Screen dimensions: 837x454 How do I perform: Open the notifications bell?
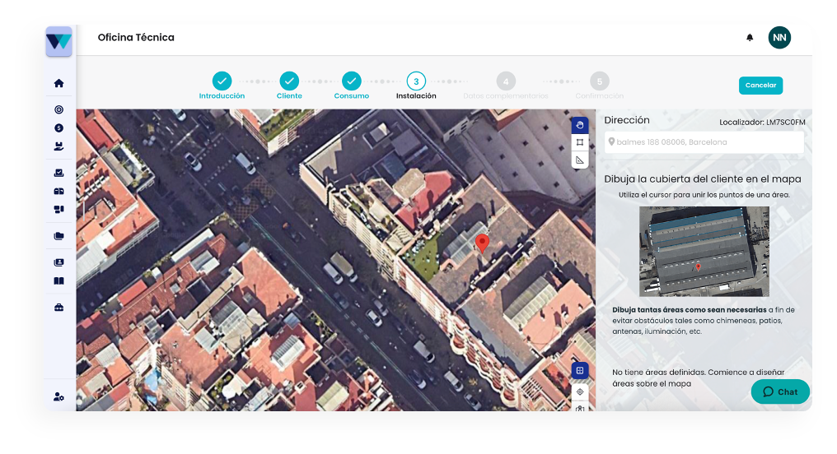(x=750, y=37)
